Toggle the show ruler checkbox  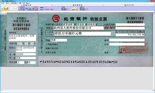[19, 9]
